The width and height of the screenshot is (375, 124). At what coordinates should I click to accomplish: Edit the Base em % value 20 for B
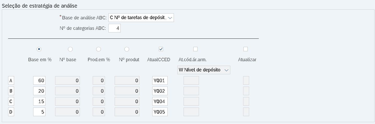[x=39, y=91]
